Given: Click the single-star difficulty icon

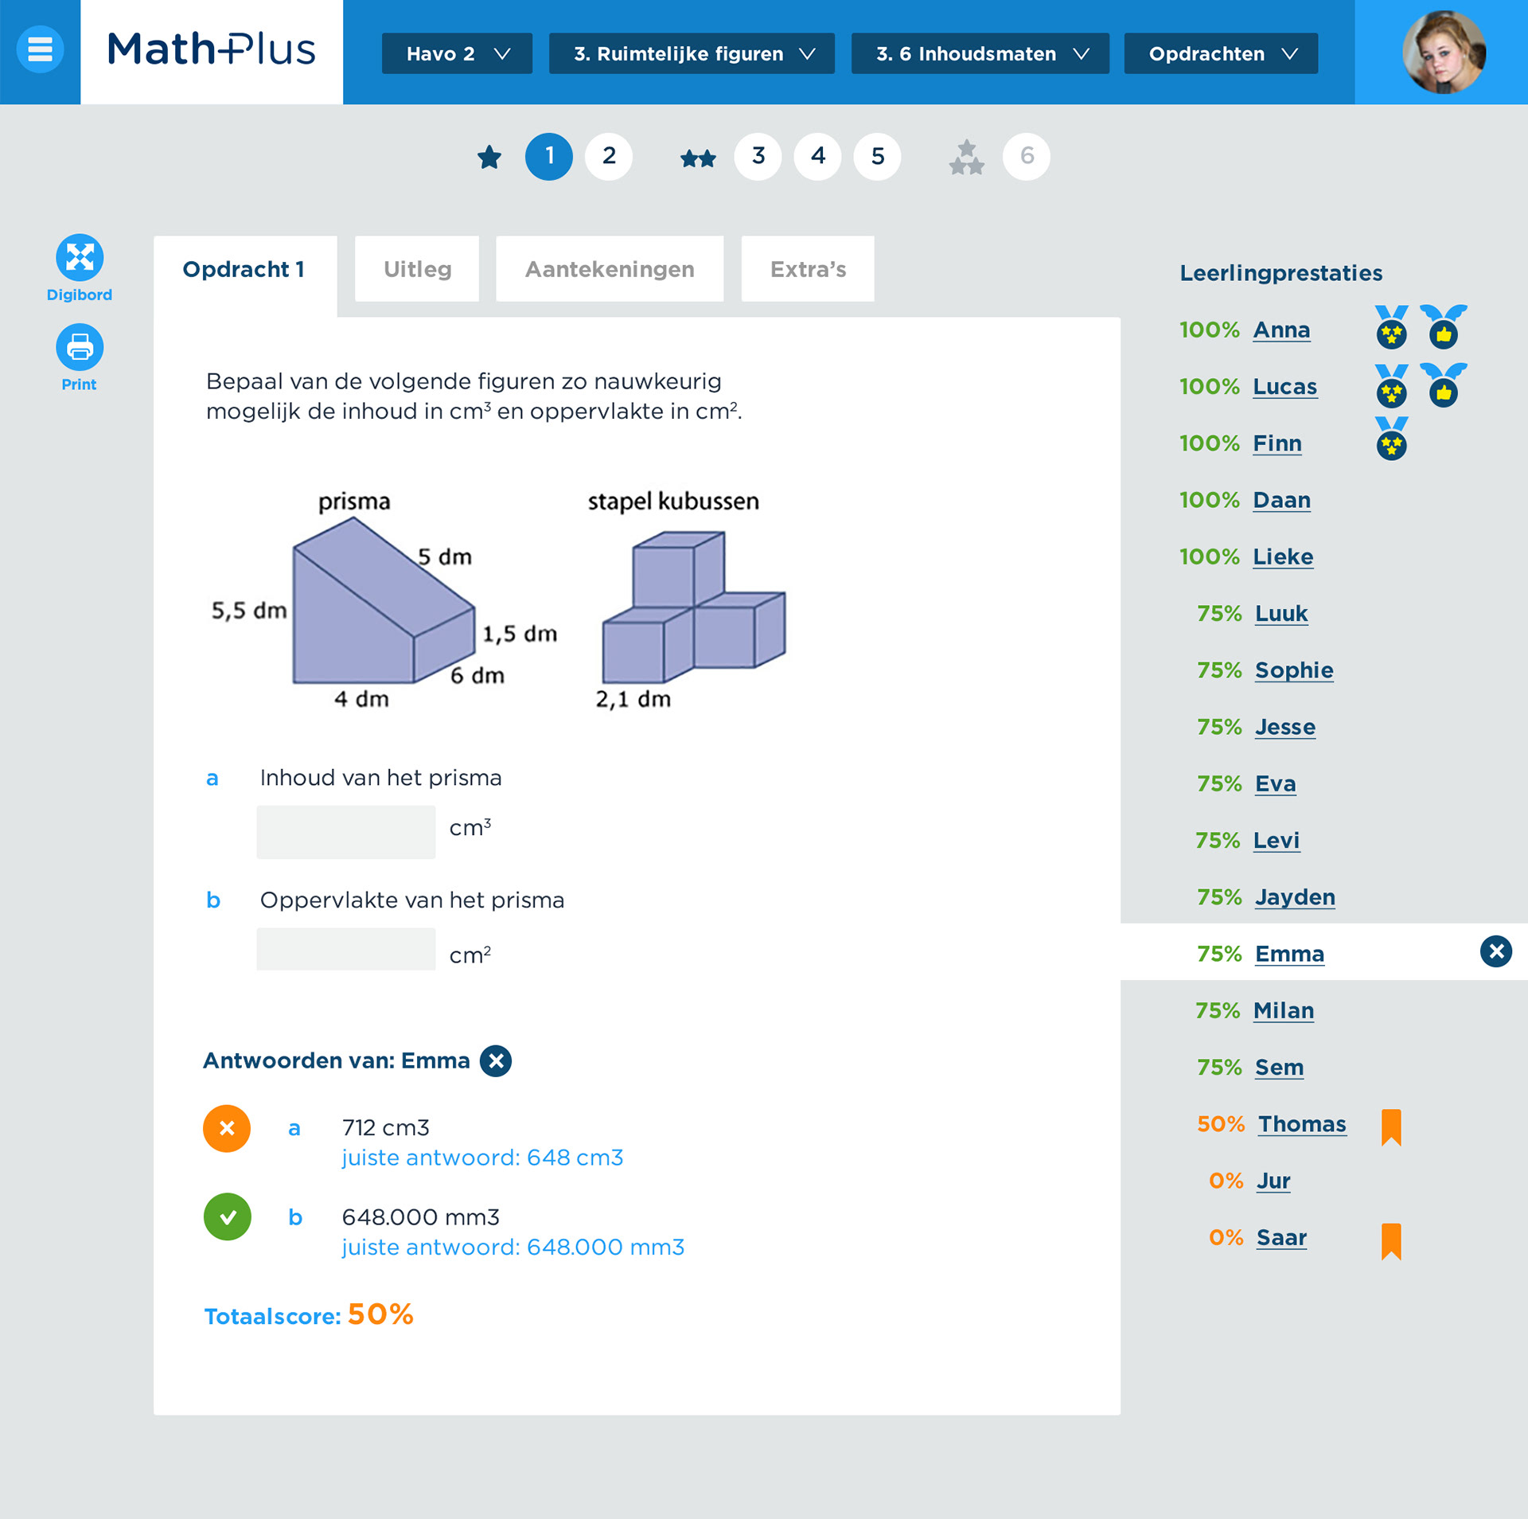Looking at the screenshot, I should click(489, 157).
